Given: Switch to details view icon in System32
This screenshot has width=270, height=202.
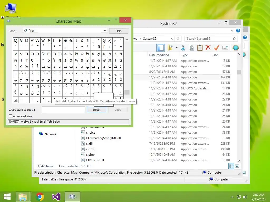Looking at the screenshot, I should pyautogui.click(x=231, y=166).
